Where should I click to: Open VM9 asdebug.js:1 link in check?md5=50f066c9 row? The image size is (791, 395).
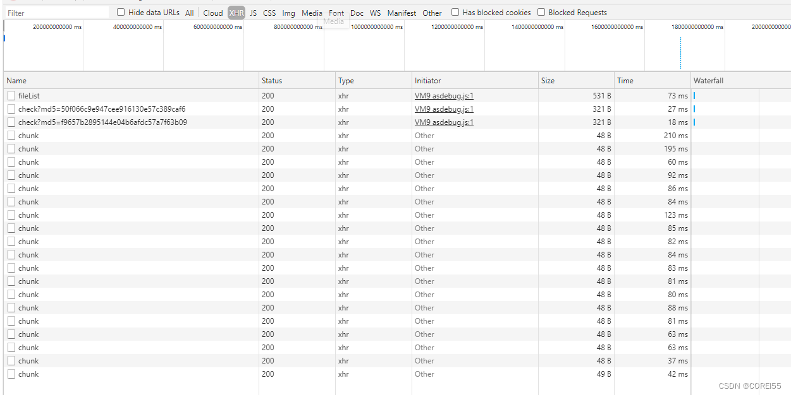[444, 109]
